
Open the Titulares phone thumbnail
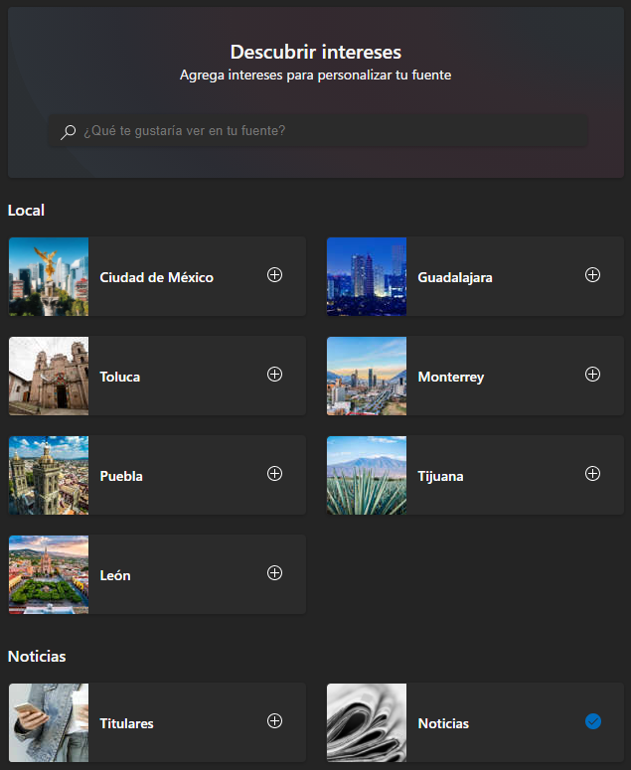pyautogui.click(x=49, y=722)
